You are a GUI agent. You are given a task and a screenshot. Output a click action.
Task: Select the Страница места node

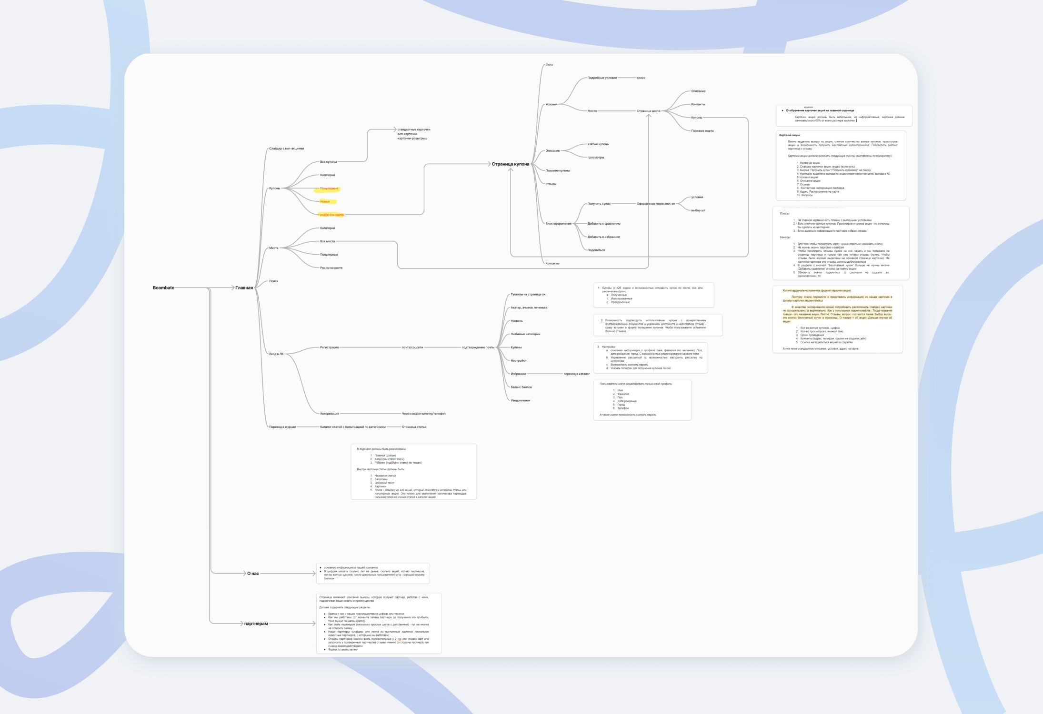(648, 111)
